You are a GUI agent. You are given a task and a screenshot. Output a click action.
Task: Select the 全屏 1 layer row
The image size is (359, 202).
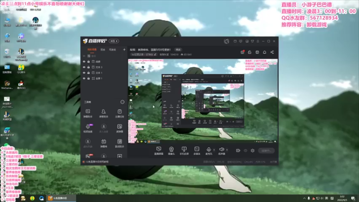tap(104, 78)
